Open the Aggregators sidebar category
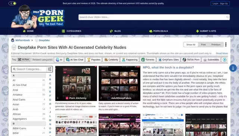This screenshot has height=136, width=239. [28, 119]
